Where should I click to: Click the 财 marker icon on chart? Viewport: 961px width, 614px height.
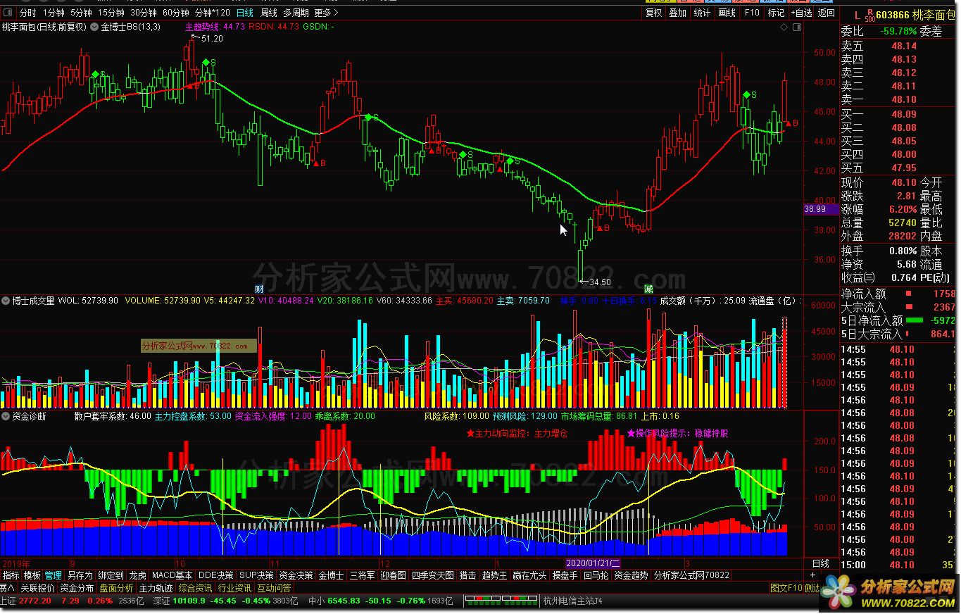point(259,289)
